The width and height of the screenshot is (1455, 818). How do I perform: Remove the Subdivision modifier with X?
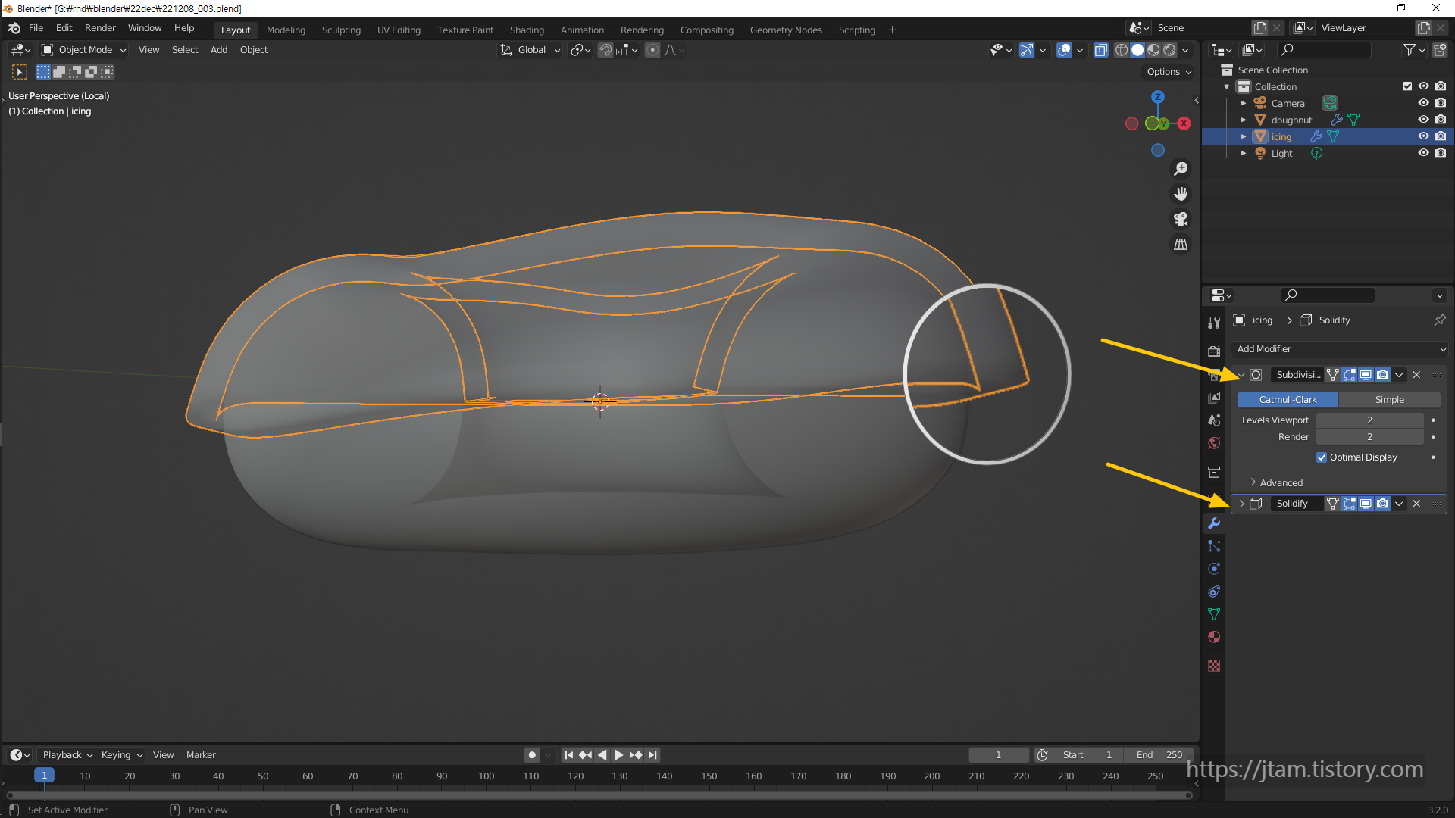[1416, 375]
